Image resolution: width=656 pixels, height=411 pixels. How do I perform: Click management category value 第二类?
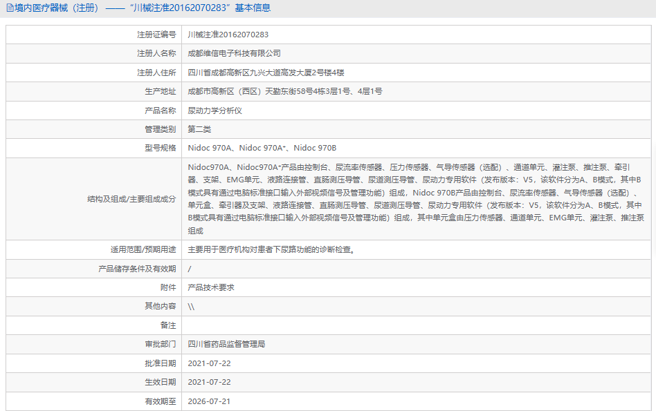click(x=199, y=129)
